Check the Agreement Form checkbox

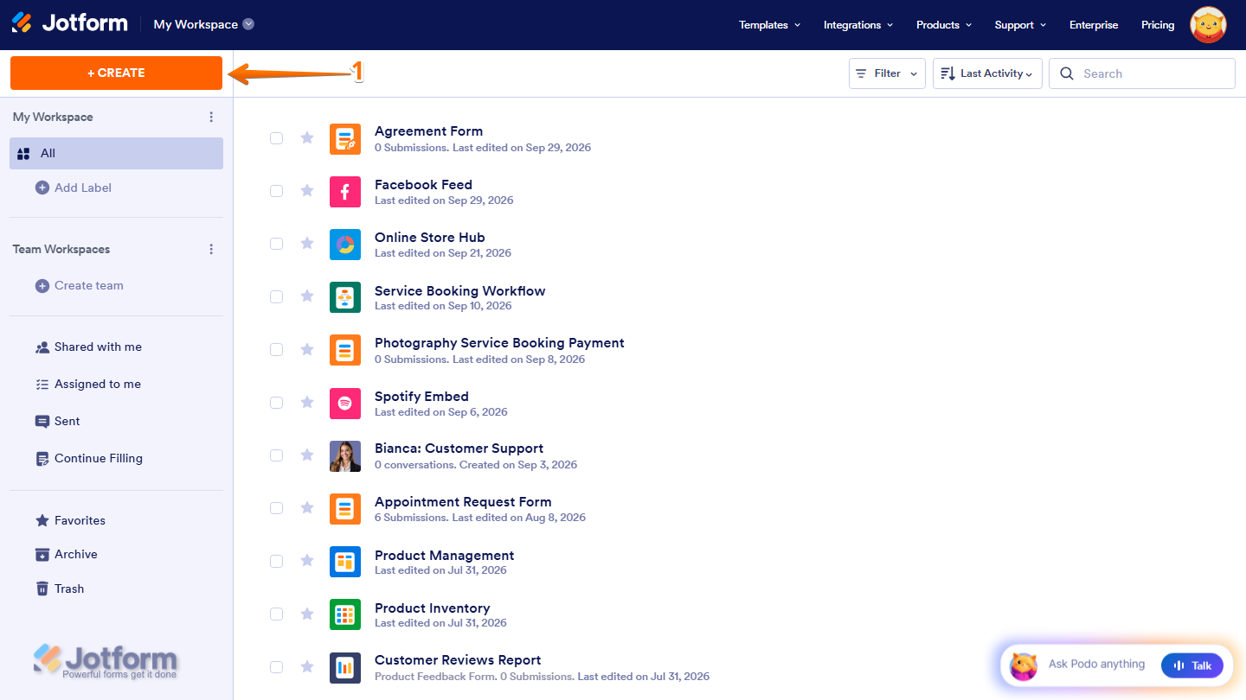(276, 138)
